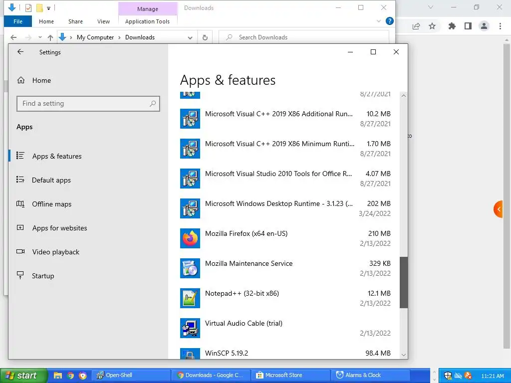Select the Notepad++ app icon
Viewport: 511px width, 383px height.
coord(190,298)
